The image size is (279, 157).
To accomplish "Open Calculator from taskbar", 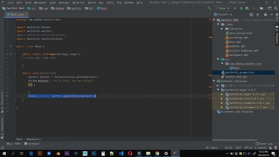I will [103, 153].
